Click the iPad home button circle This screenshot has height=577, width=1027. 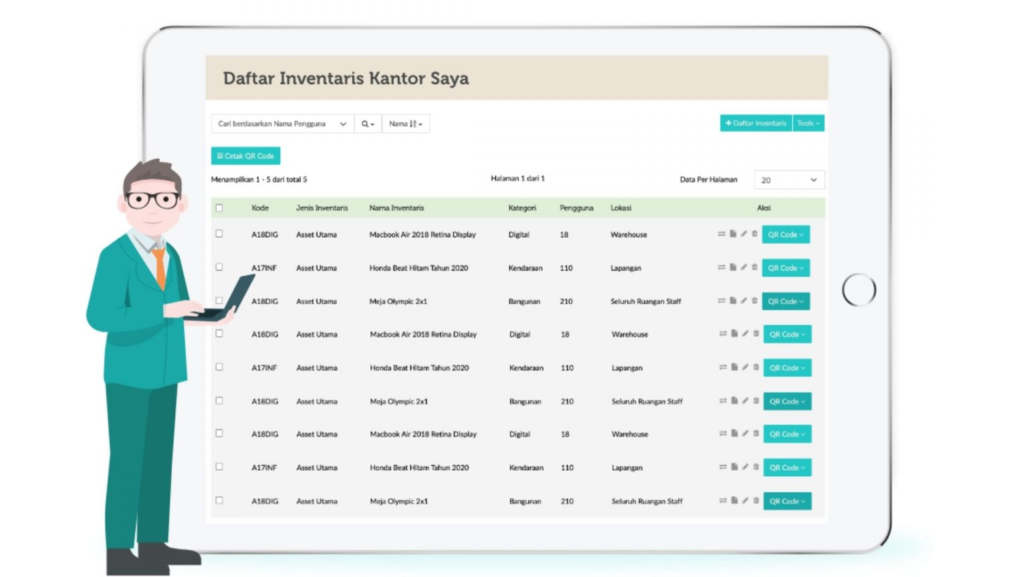pyautogui.click(x=859, y=290)
